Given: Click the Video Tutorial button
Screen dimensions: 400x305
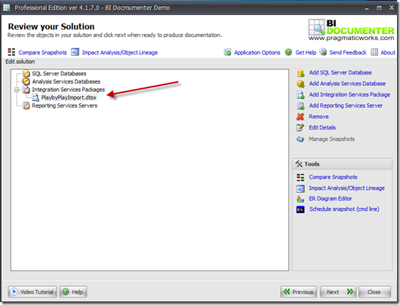Looking at the screenshot, I should pyautogui.click(x=32, y=291).
